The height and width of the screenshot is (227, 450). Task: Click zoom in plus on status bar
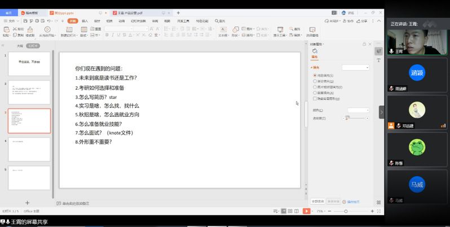tap(372, 211)
